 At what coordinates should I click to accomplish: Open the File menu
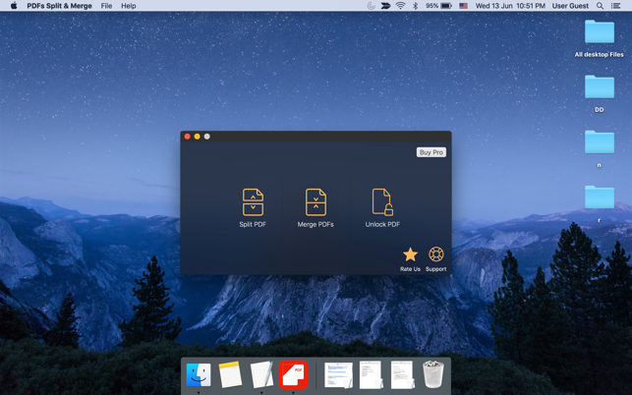(x=106, y=6)
